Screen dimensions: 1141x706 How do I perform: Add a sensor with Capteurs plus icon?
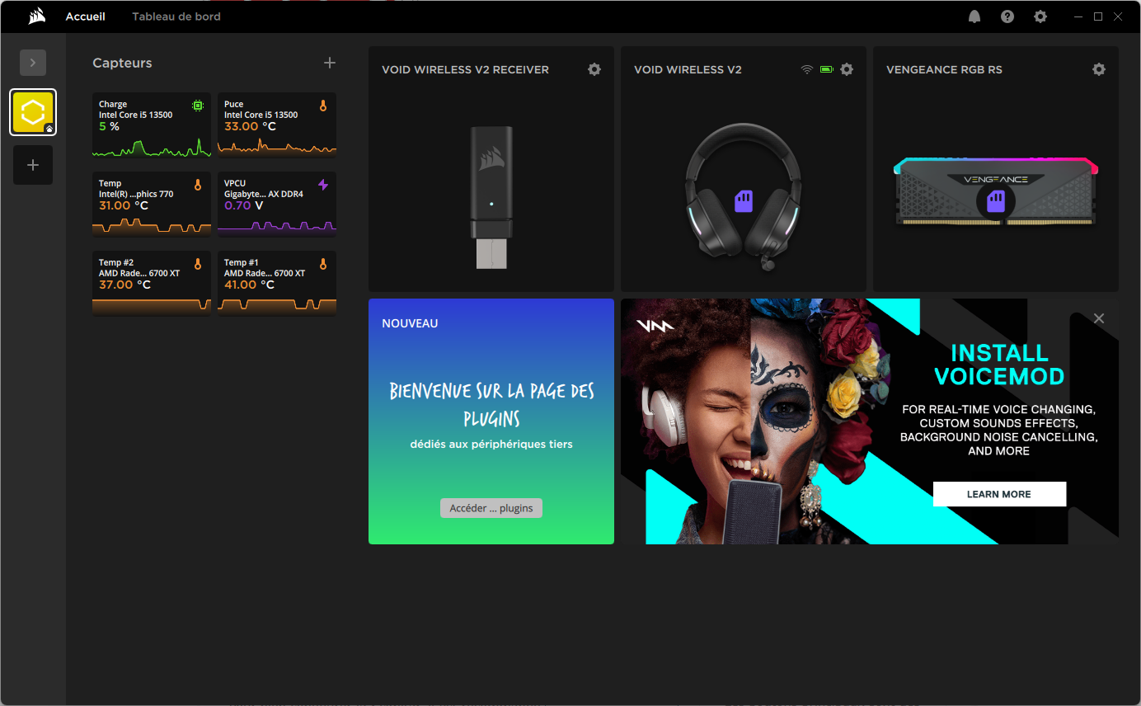[x=330, y=63]
